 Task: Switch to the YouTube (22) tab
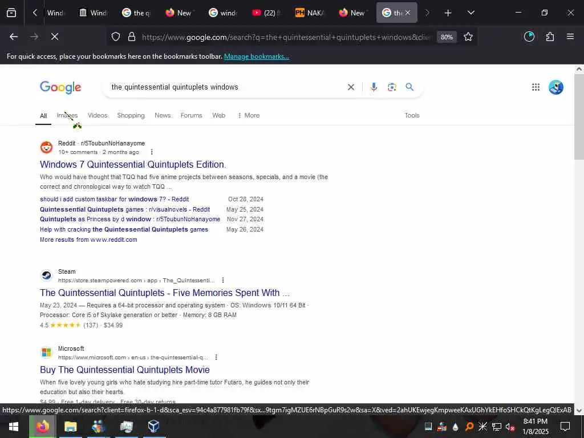(266, 13)
